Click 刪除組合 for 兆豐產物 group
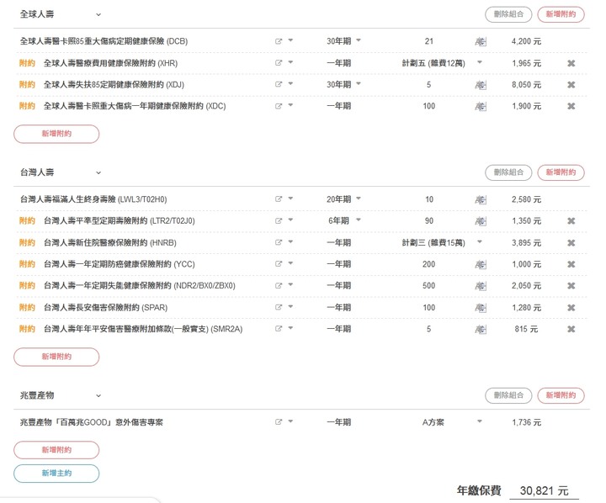Image resolution: width=606 pixels, height=503 pixels. coord(508,395)
